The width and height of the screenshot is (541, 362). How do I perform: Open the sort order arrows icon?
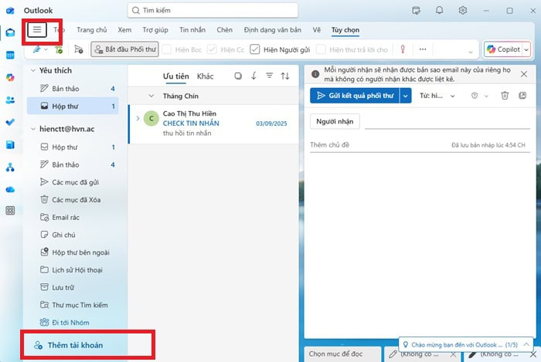coord(285,76)
